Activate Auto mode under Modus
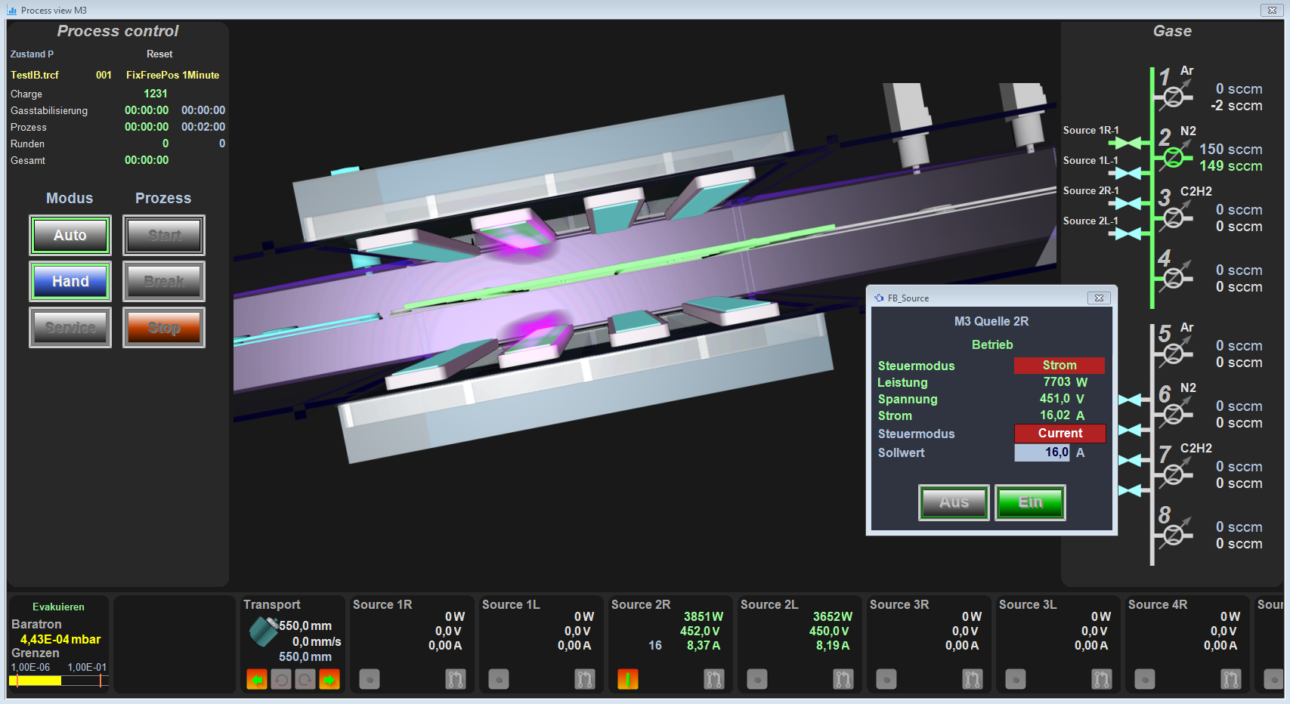The width and height of the screenshot is (1290, 704). 70,235
